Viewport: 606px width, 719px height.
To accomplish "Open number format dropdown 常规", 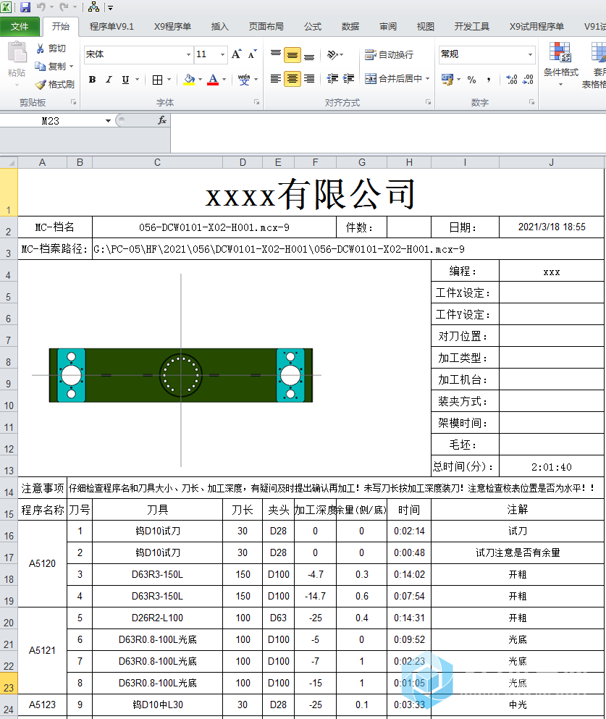I will click(531, 54).
